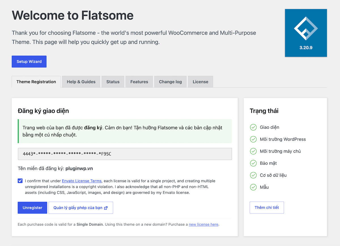Click the check icon beside Môi trường WordPress
The height and width of the screenshot is (246, 340).
point(253,139)
